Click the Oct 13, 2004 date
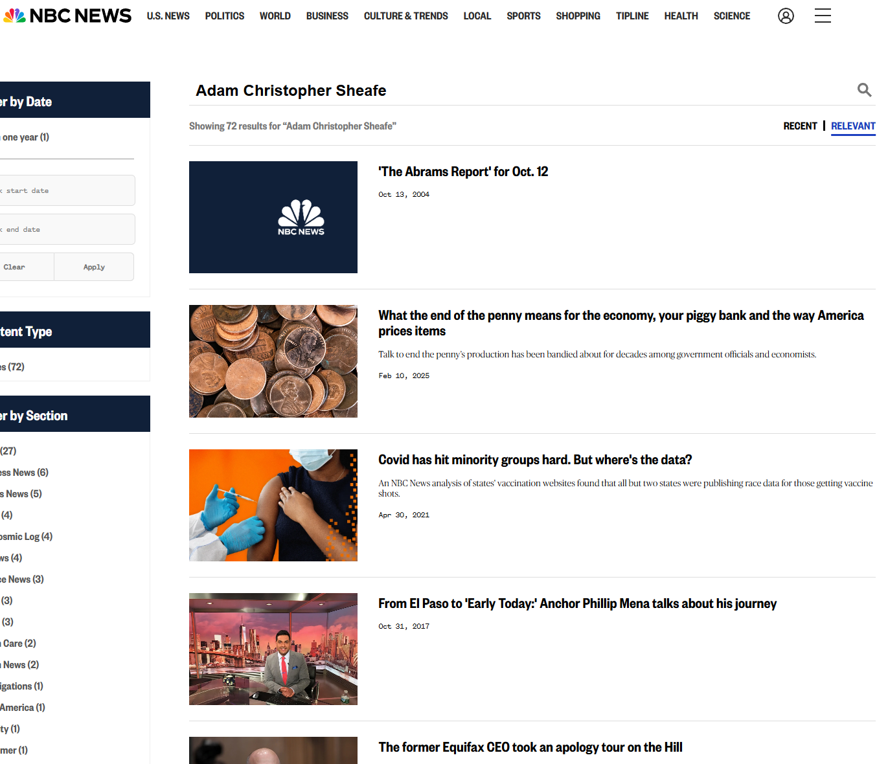 click(404, 194)
